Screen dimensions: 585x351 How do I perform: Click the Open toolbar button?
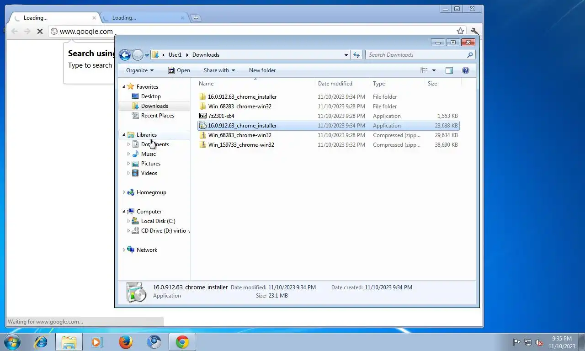click(x=179, y=70)
